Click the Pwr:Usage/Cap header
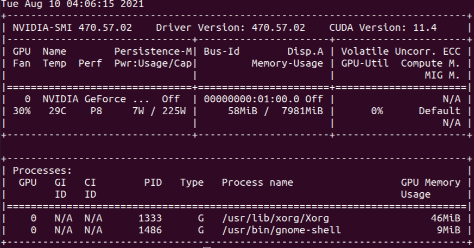 pyautogui.click(x=153, y=63)
